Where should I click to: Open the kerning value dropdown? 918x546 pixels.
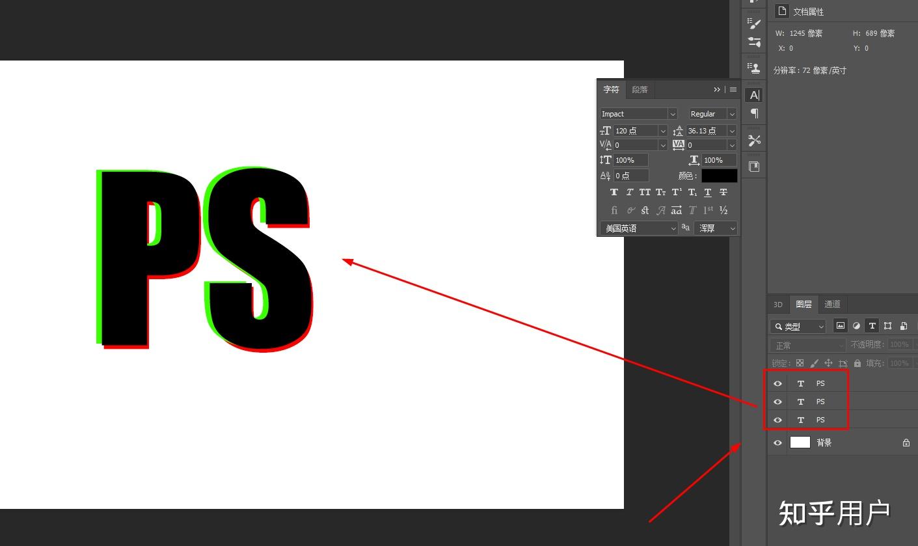click(663, 145)
